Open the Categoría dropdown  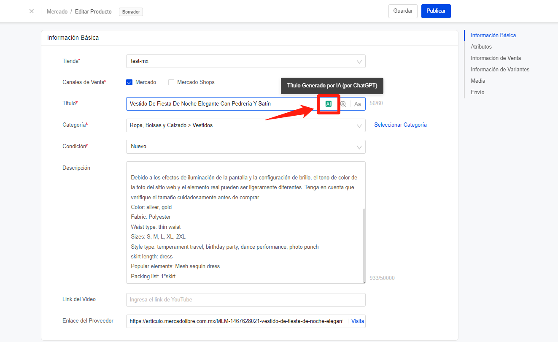245,125
